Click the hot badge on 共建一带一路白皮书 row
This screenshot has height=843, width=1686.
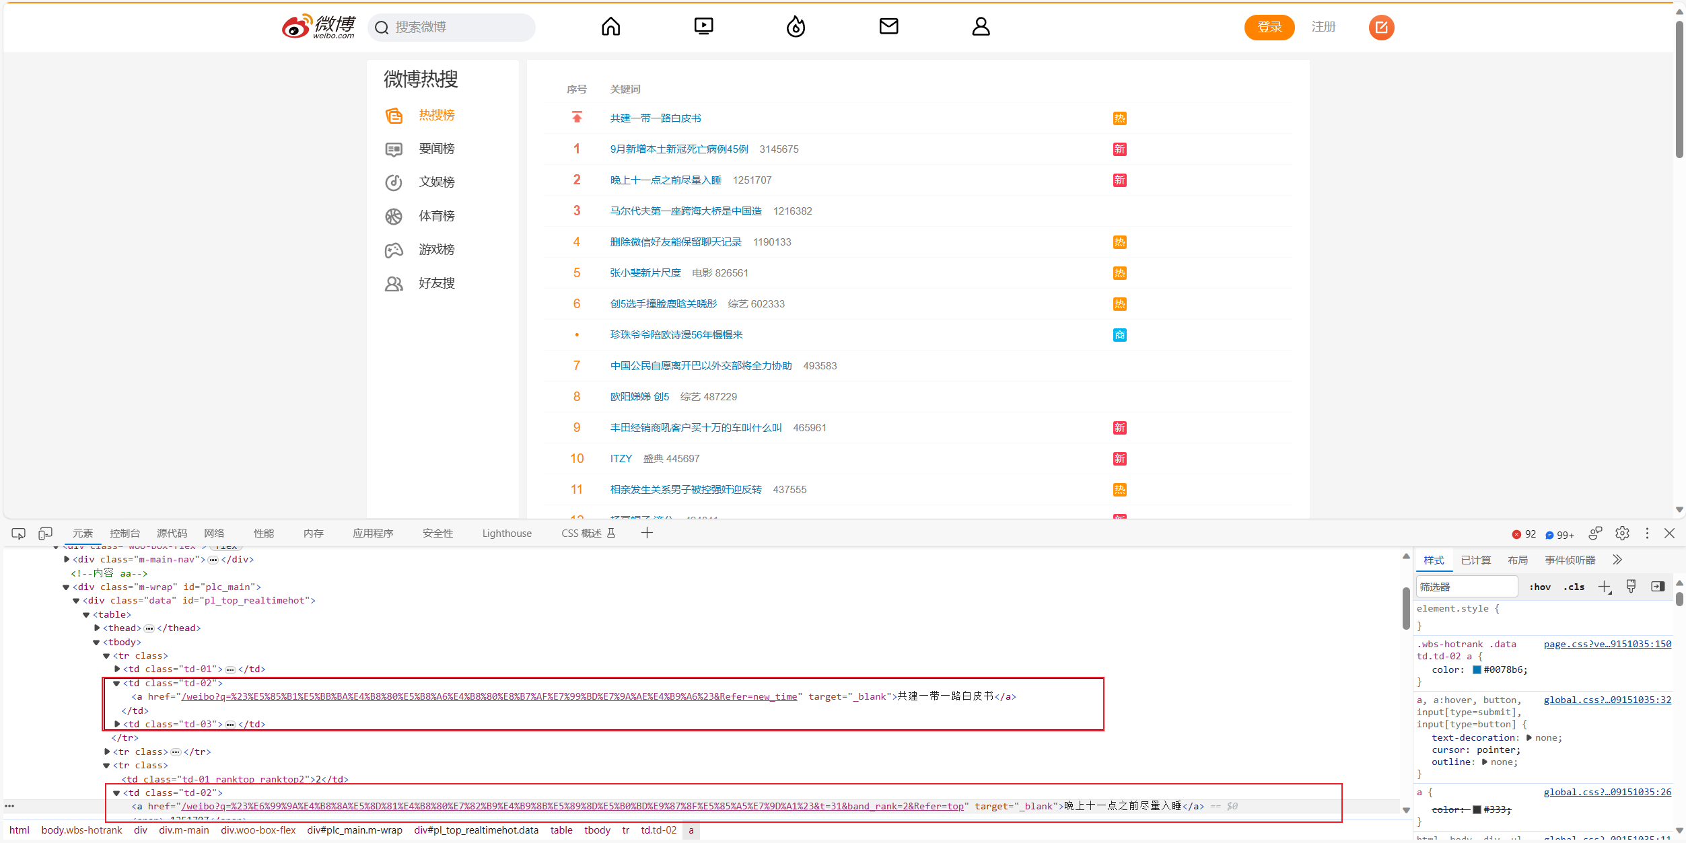(x=1119, y=118)
